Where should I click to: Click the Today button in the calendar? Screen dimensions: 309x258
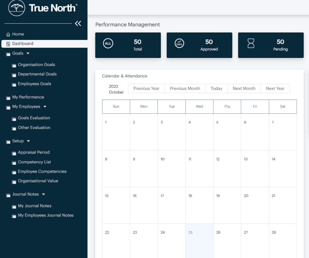coord(216,88)
